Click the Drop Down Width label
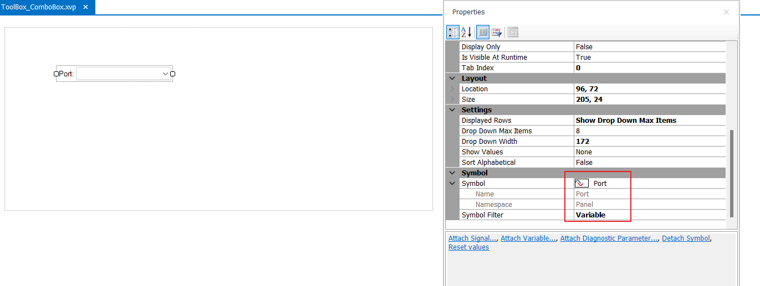 (x=489, y=142)
